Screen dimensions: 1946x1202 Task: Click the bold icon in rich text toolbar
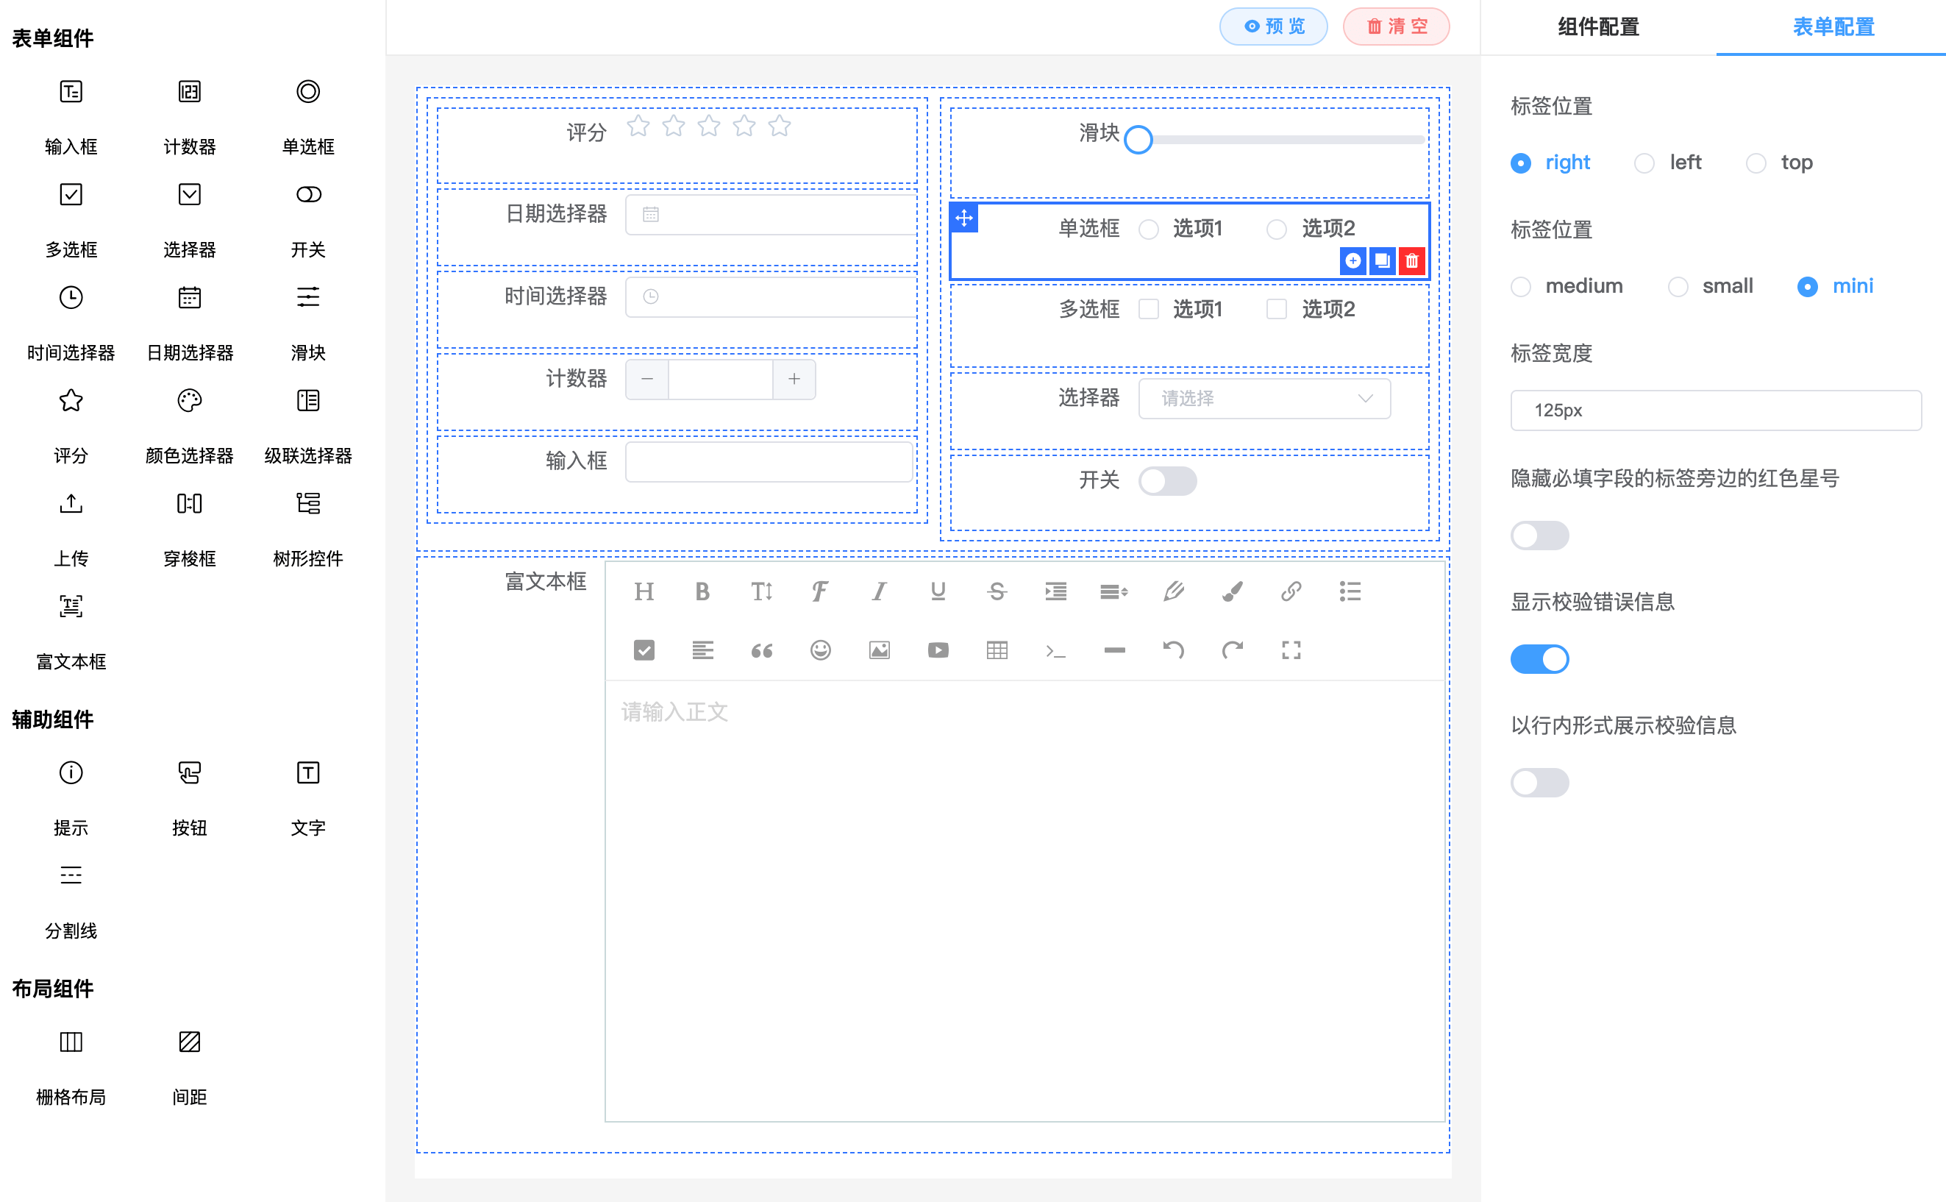click(702, 591)
